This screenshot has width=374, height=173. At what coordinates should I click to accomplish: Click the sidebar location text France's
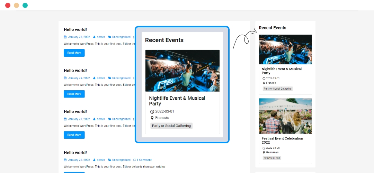271,83
